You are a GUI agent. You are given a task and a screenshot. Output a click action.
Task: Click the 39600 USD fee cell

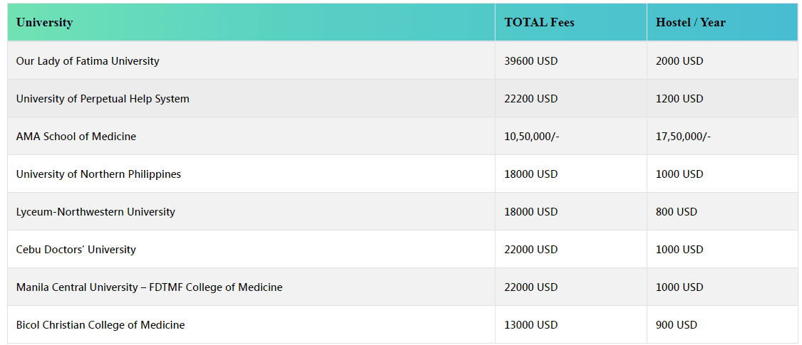click(530, 61)
